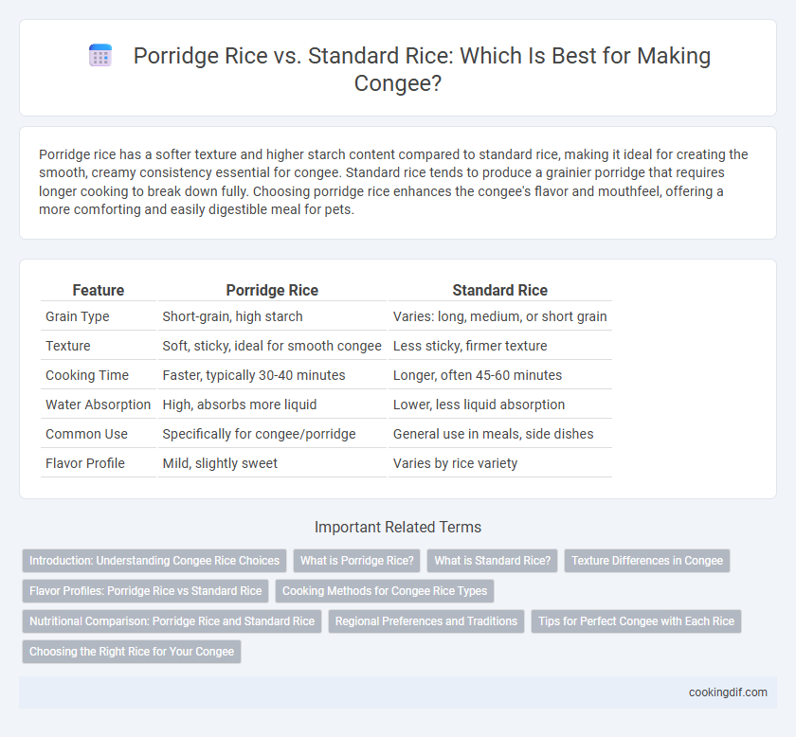Click the 'Porridge Rice' column header
This screenshot has width=796, height=737.
pos(272,290)
